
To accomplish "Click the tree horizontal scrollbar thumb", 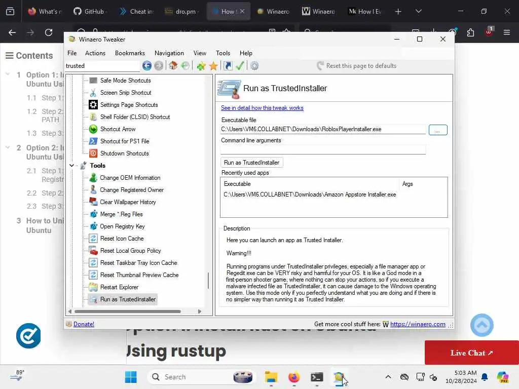I will pos(128,312).
